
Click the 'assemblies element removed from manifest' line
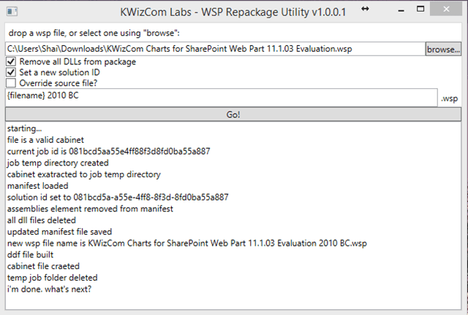(x=90, y=209)
